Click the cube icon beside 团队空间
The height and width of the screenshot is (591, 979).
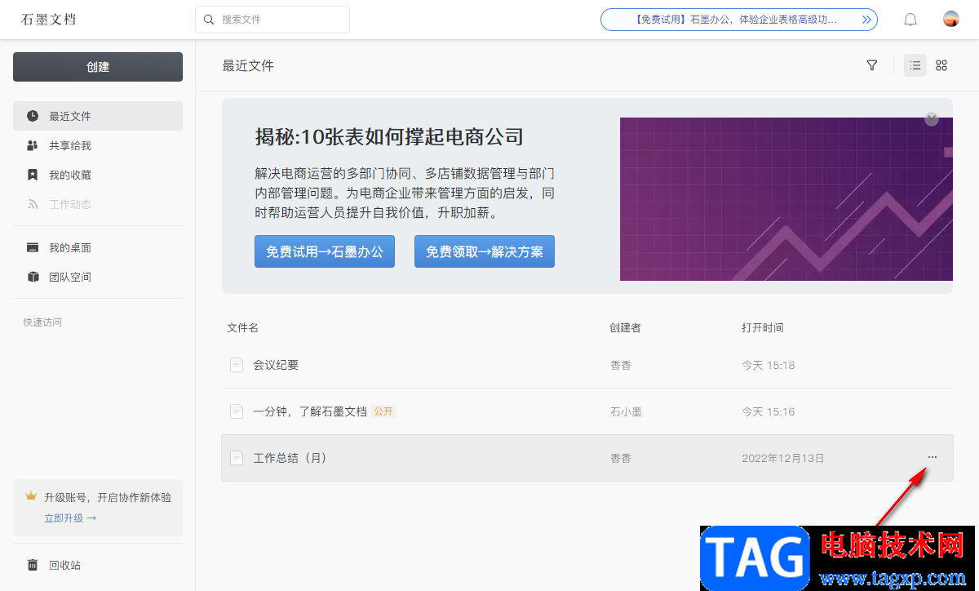click(33, 277)
